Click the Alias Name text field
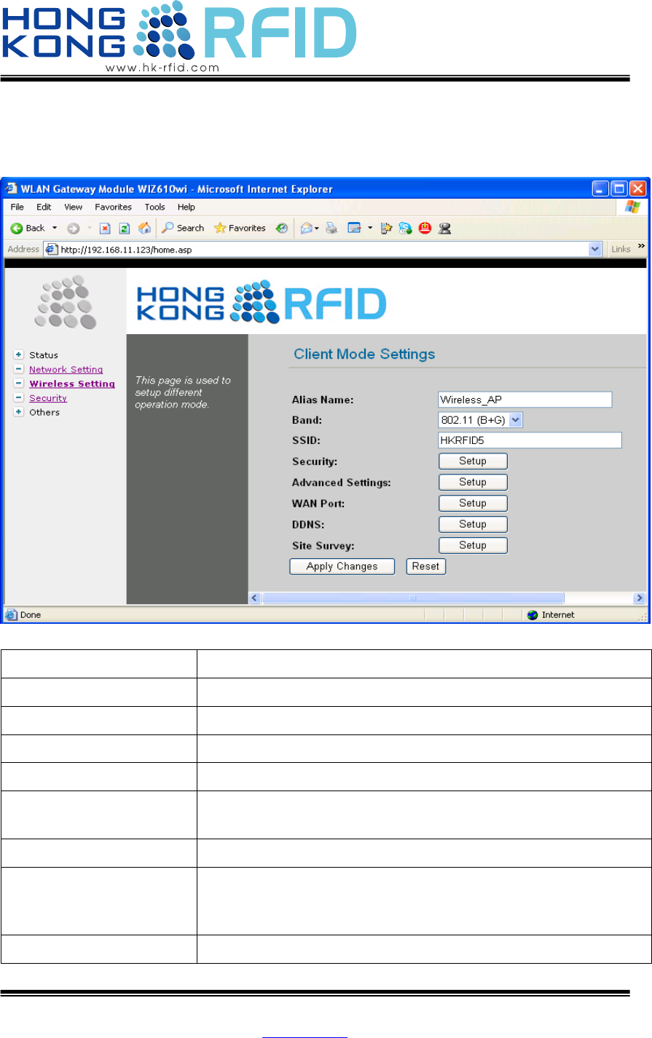Image resolution: width=652 pixels, height=1038 pixels. coord(525,400)
